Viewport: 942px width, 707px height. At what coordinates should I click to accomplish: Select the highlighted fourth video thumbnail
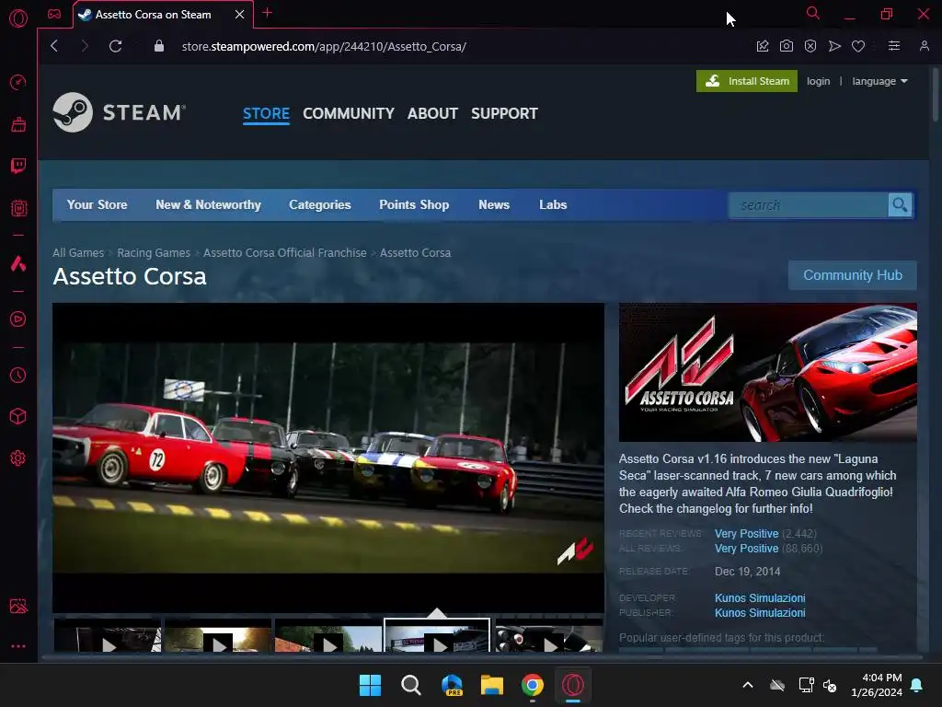click(437, 636)
